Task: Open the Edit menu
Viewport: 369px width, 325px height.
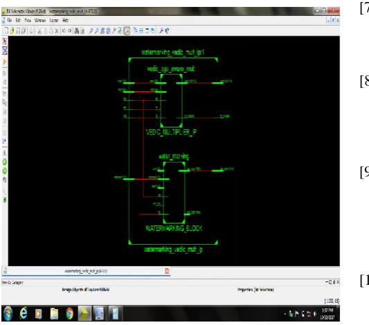Action: (18, 21)
